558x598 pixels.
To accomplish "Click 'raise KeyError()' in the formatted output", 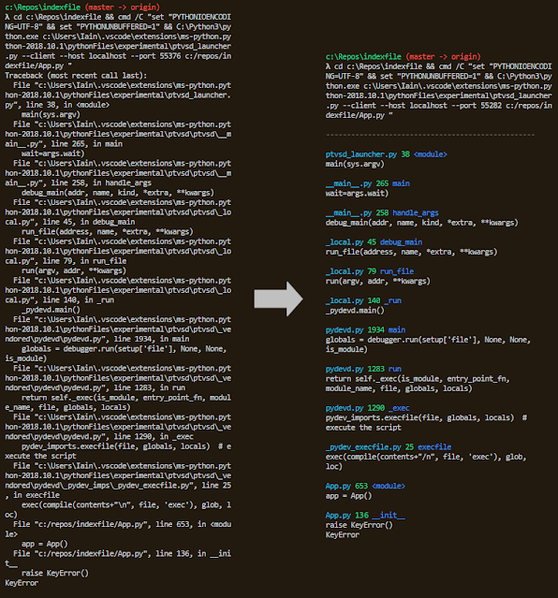I will tap(360, 525).
